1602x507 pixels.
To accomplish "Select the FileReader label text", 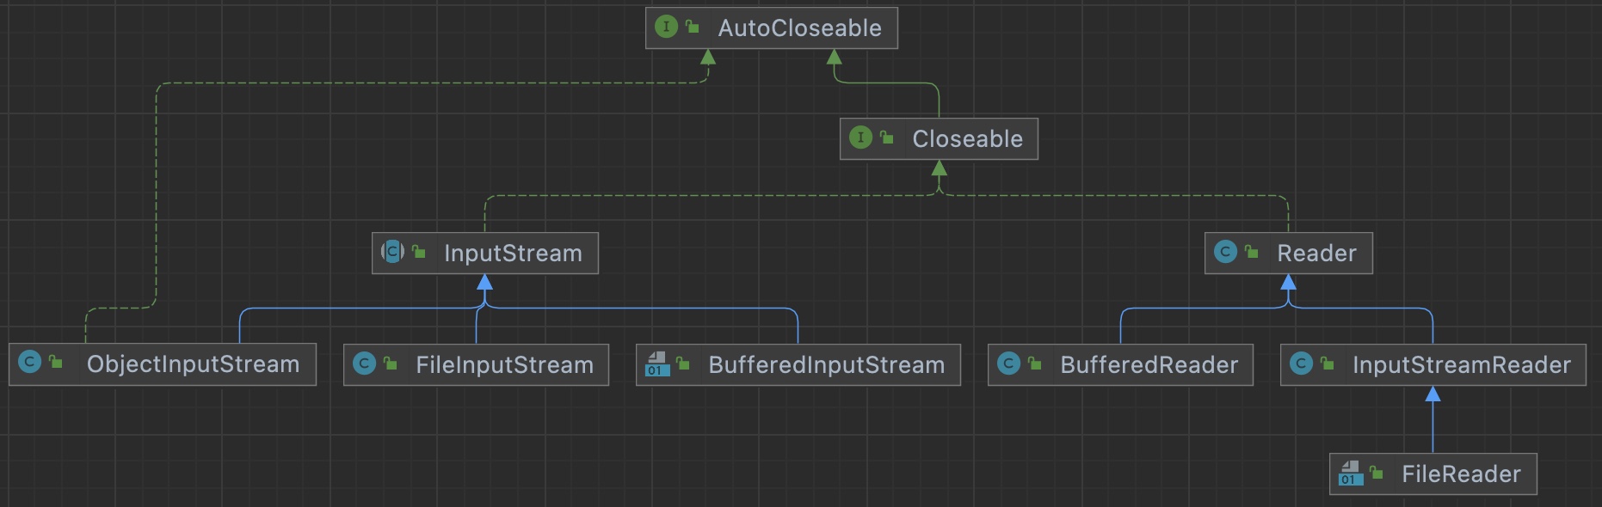I will (1461, 474).
